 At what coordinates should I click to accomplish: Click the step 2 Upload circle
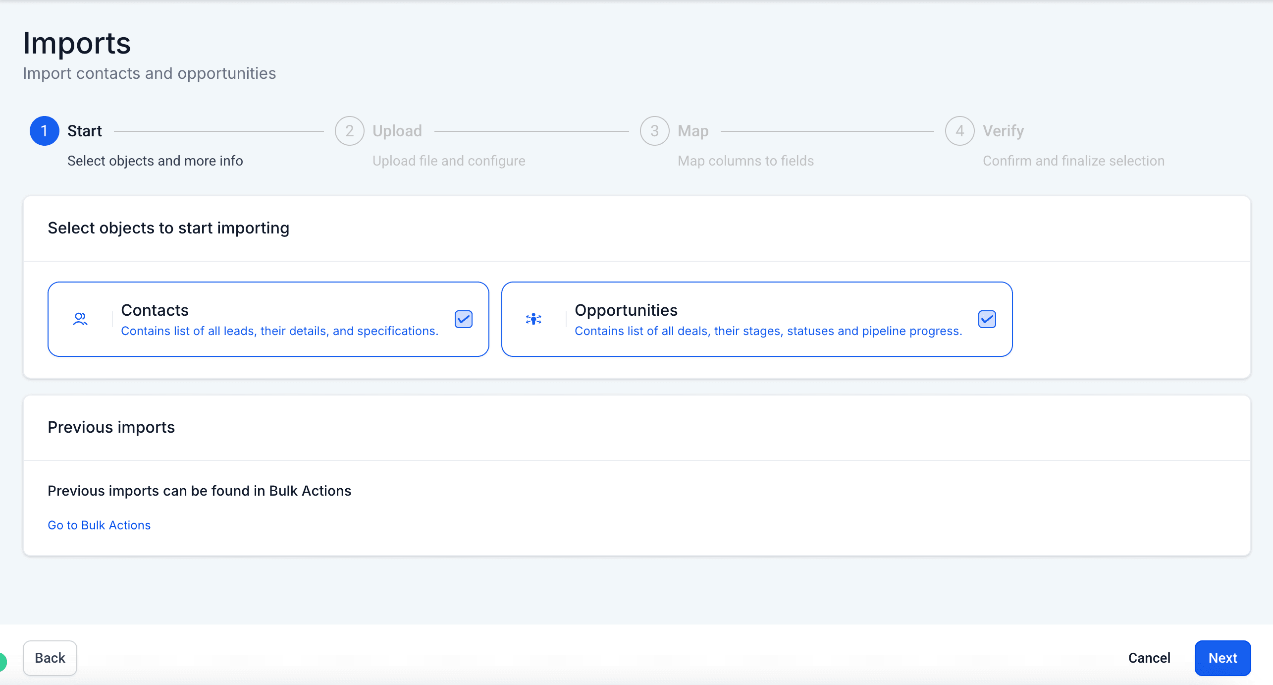350,131
